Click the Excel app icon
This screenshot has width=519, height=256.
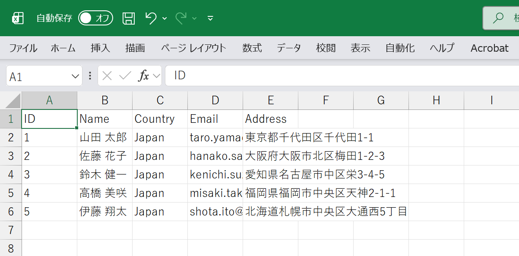(18, 18)
